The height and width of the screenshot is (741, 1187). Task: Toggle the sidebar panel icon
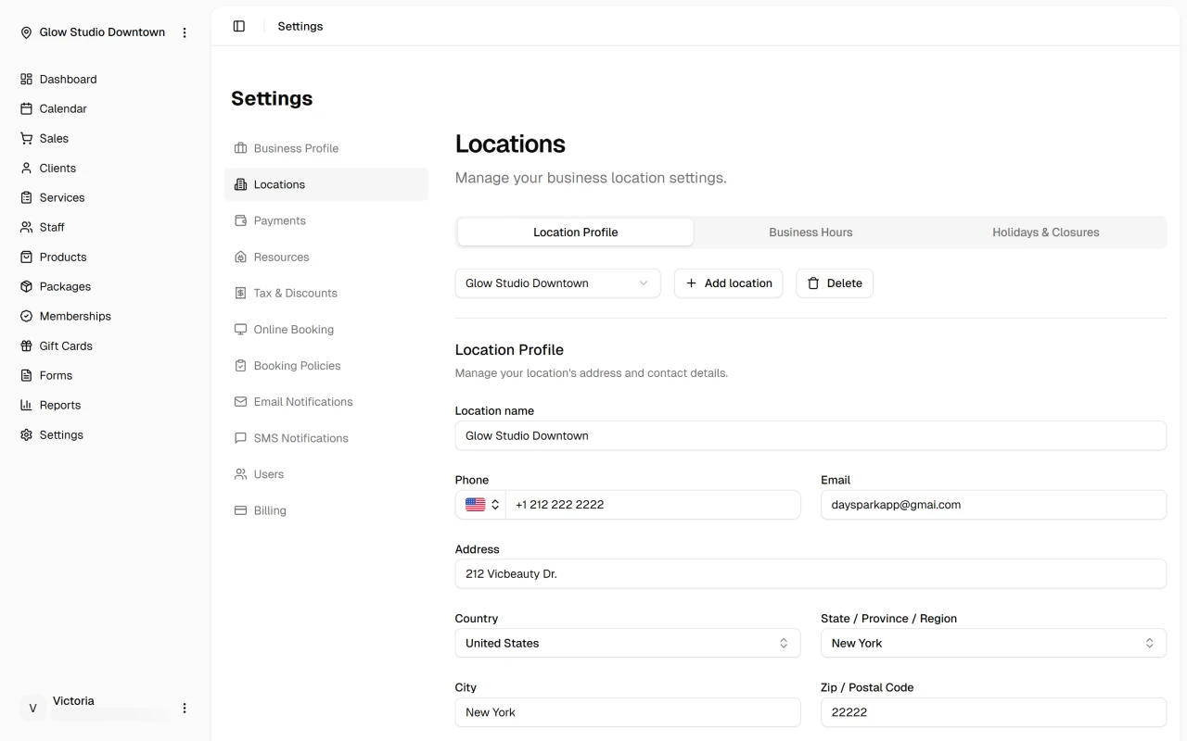pyautogui.click(x=239, y=26)
